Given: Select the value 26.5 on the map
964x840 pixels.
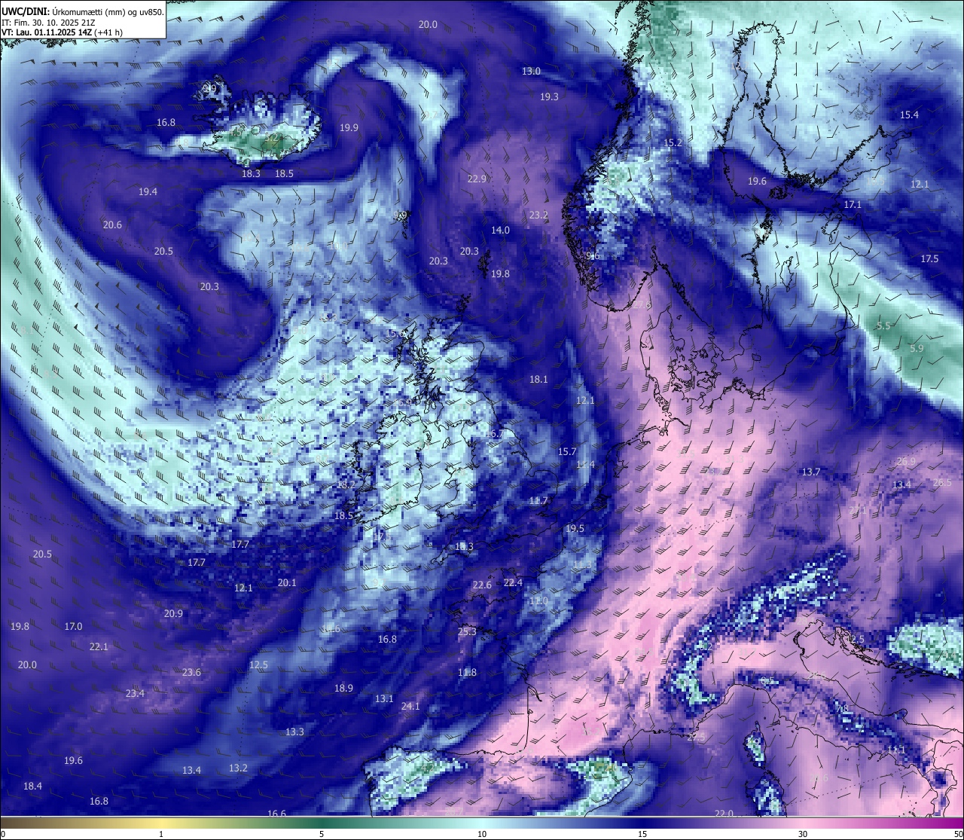Looking at the screenshot, I should 942,482.
